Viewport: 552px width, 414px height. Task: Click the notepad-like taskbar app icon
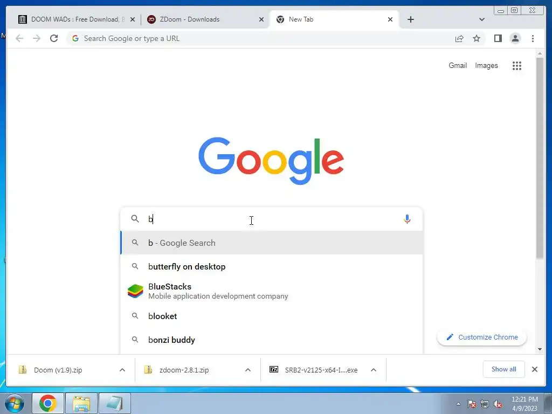[x=115, y=403]
